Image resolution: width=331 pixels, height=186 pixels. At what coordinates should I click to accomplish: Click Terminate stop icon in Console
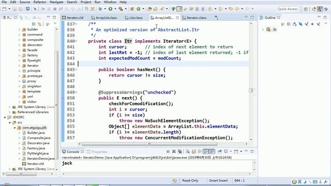tap(168, 151)
